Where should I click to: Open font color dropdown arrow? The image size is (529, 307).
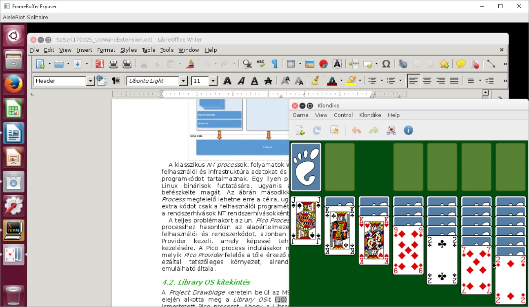(x=341, y=81)
